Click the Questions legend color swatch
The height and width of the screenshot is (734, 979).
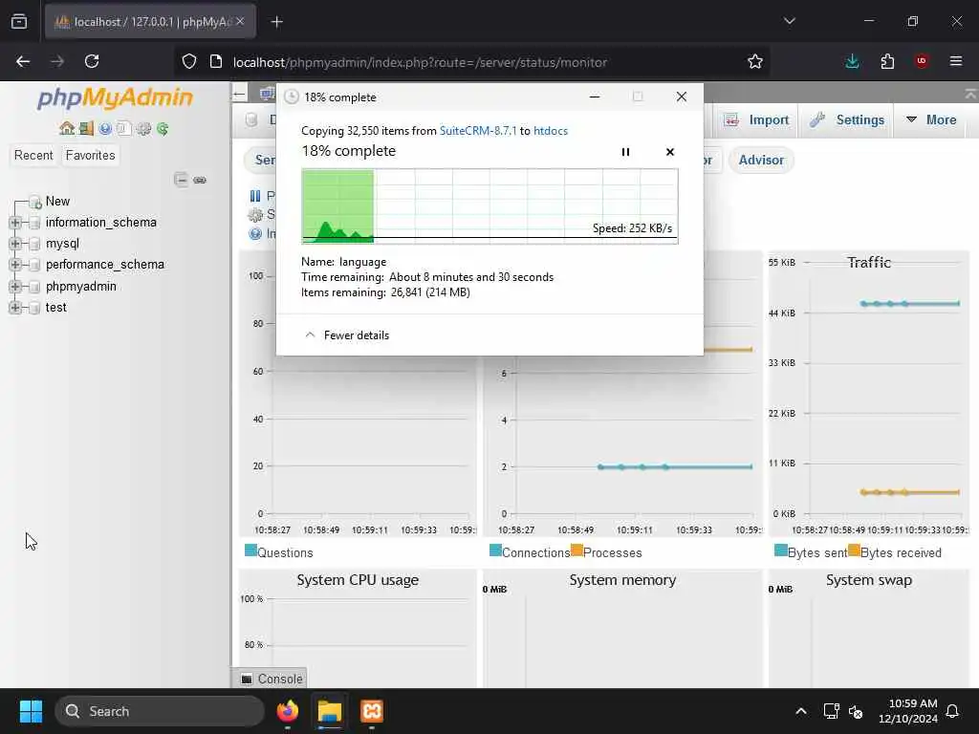click(251, 550)
